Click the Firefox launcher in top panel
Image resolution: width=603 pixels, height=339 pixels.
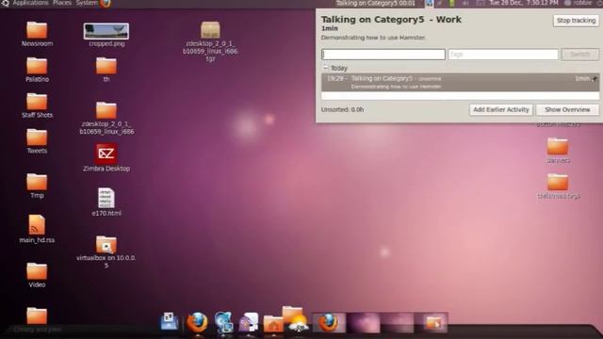(105, 4)
